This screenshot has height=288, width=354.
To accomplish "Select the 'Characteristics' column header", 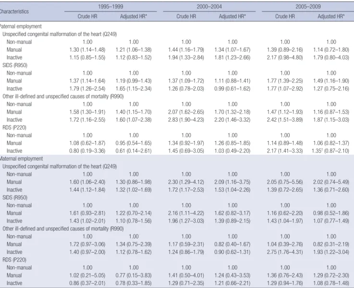I will pyautogui.click(x=14, y=12).
